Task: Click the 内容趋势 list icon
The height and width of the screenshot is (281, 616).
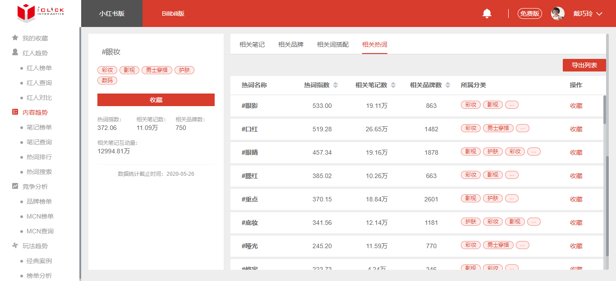Action: click(15, 112)
